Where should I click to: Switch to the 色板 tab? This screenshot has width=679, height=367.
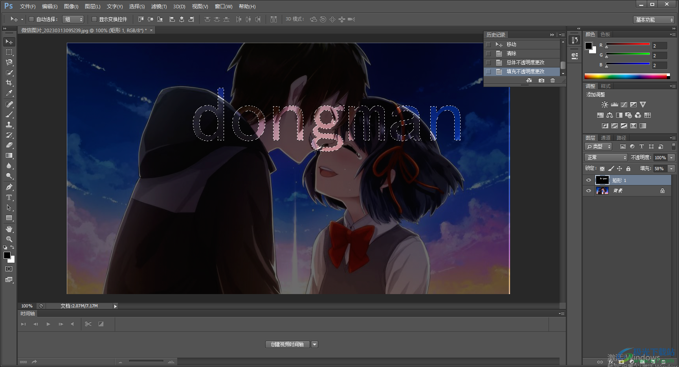606,35
